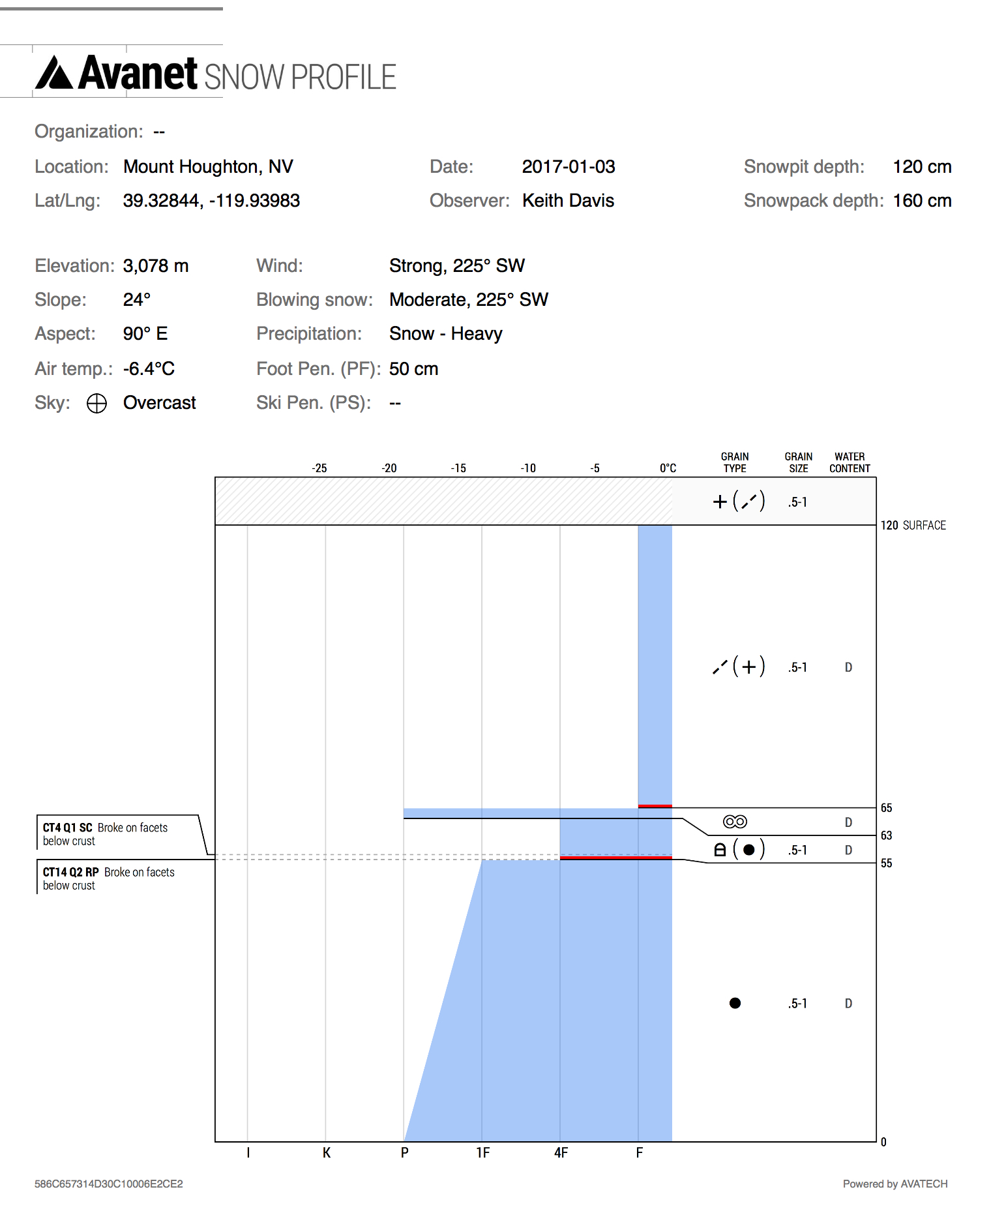Click the upper red fracture line near 65 cm
Screen dimensions: 991x1213
[x=655, y=807]
